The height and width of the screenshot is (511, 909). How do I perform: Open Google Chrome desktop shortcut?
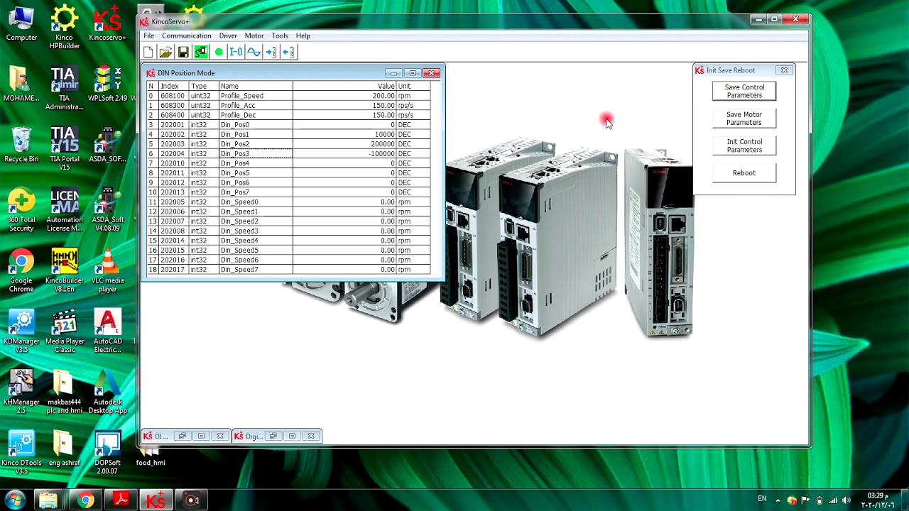click(x=21, y=271)
